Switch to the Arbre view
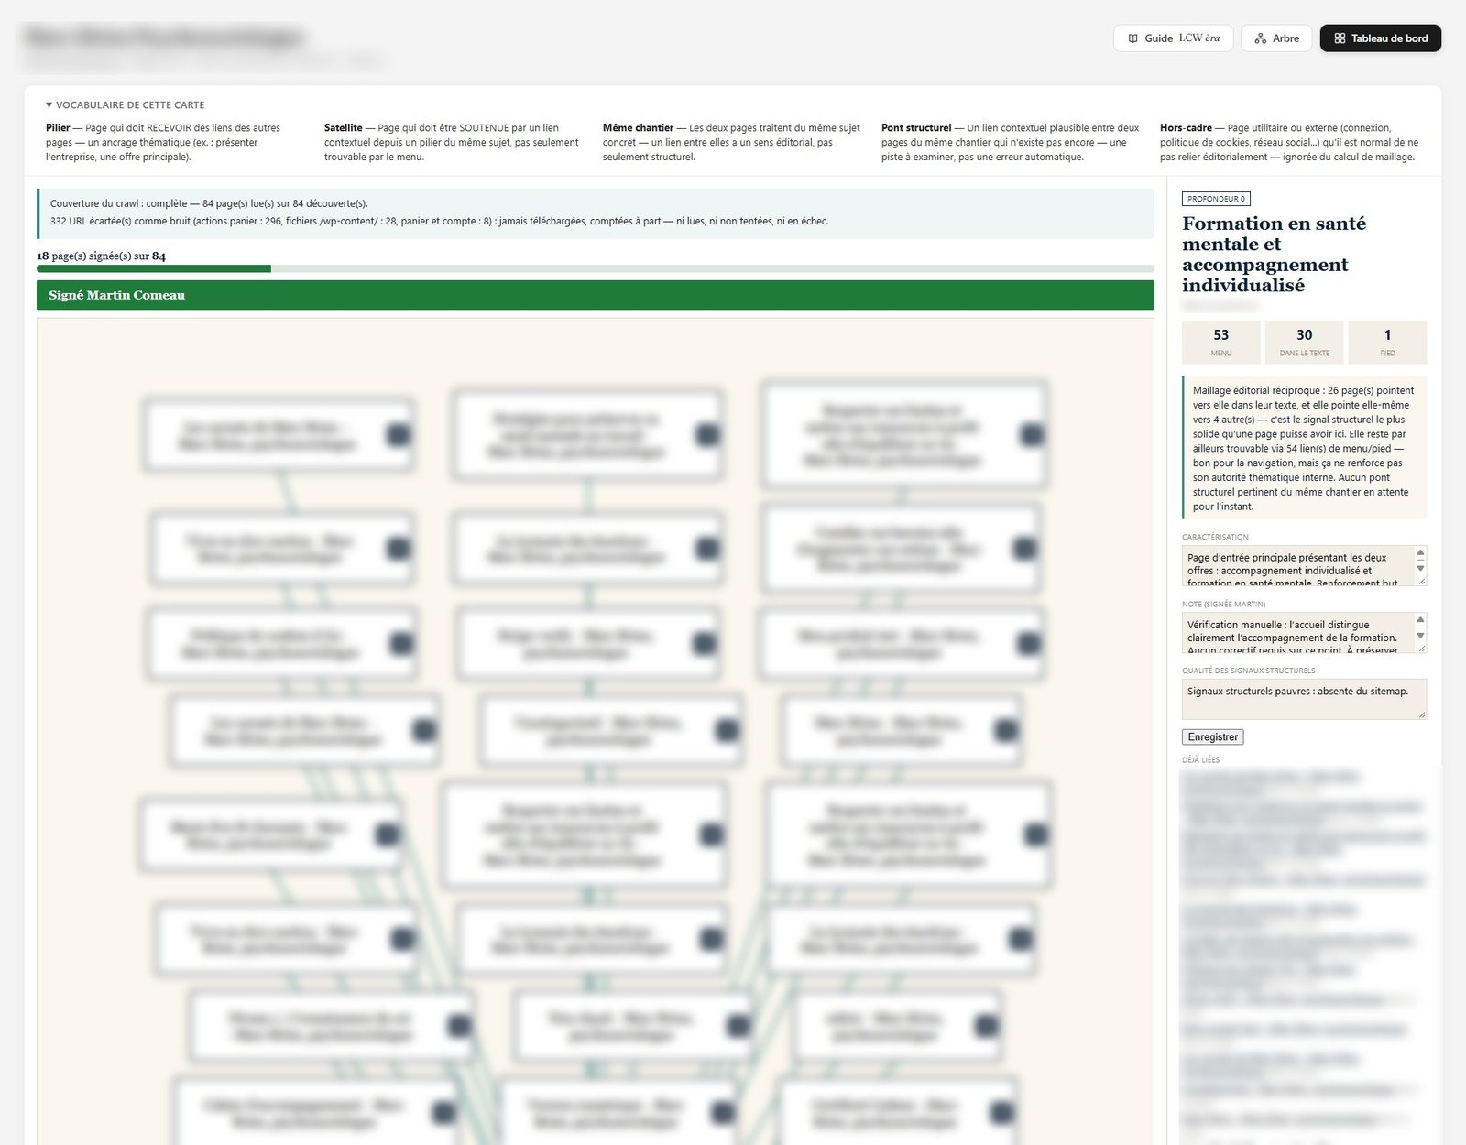This screenshot has height=1145, width=1466. point(1276,38)
